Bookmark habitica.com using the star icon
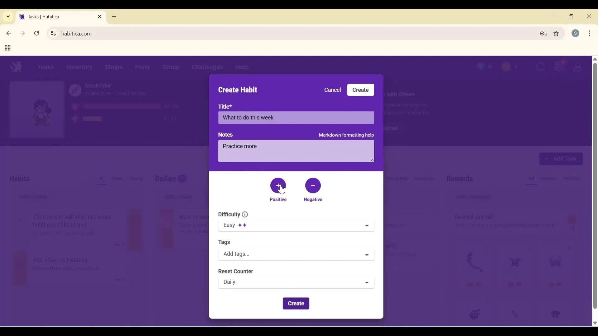 point(557,33)
